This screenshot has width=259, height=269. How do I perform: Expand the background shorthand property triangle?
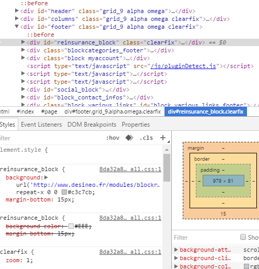coord(46,177)
